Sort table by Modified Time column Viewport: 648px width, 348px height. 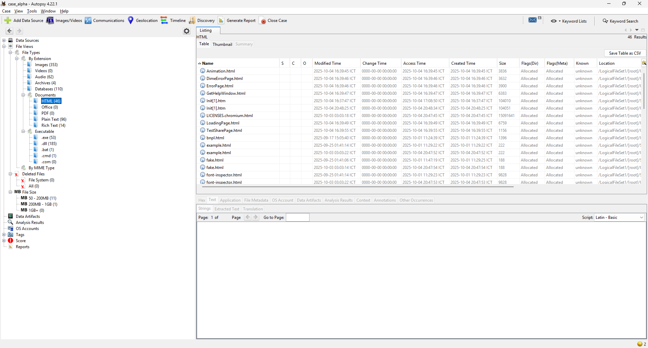coord(336,63)
